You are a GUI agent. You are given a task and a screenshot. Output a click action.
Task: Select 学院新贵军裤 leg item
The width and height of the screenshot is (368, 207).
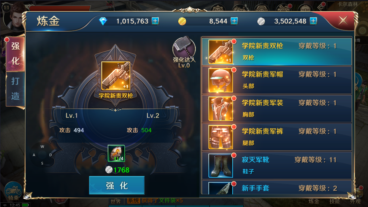pyautogui.click(x=277, y=137)
